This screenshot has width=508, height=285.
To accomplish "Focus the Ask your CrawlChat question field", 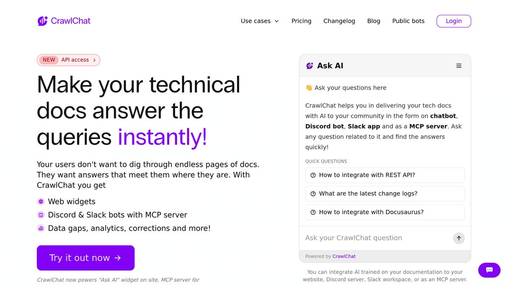I will (377, 238).
